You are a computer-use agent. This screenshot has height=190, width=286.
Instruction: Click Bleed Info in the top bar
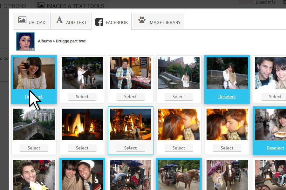pyautogui.click(x=265, y=2)
